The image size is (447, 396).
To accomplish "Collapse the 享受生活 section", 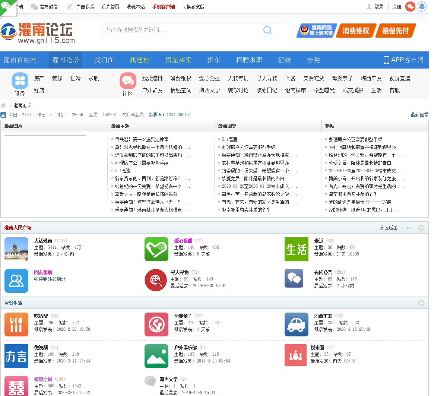I will [421, 303].
